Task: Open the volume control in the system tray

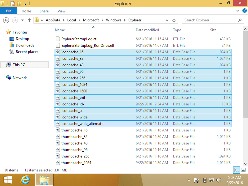Action: click(x=219, y=180)
